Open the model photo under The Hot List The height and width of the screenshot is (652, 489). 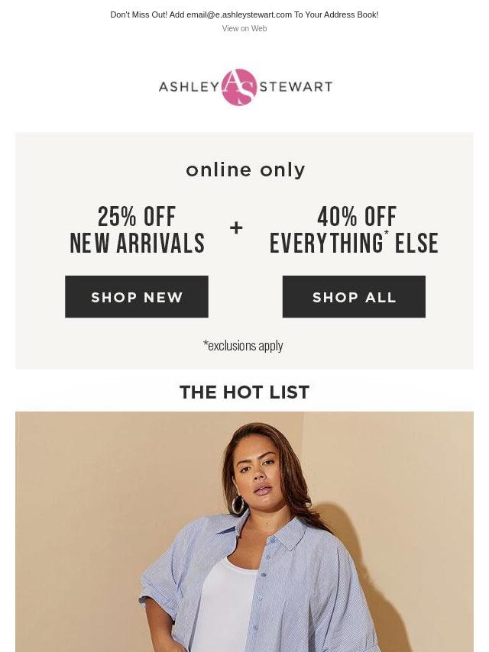pyautogui.click(x=244, y=532)
